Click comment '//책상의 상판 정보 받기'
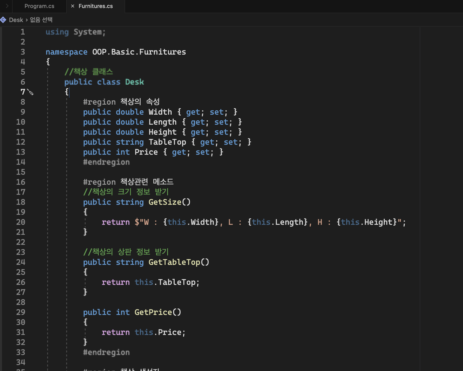 click(x=126, y=252)
